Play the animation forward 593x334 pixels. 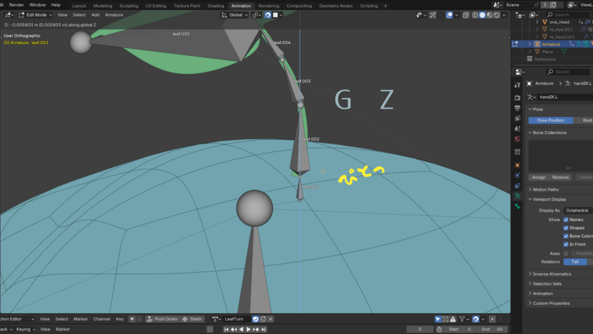pos(248,329)
